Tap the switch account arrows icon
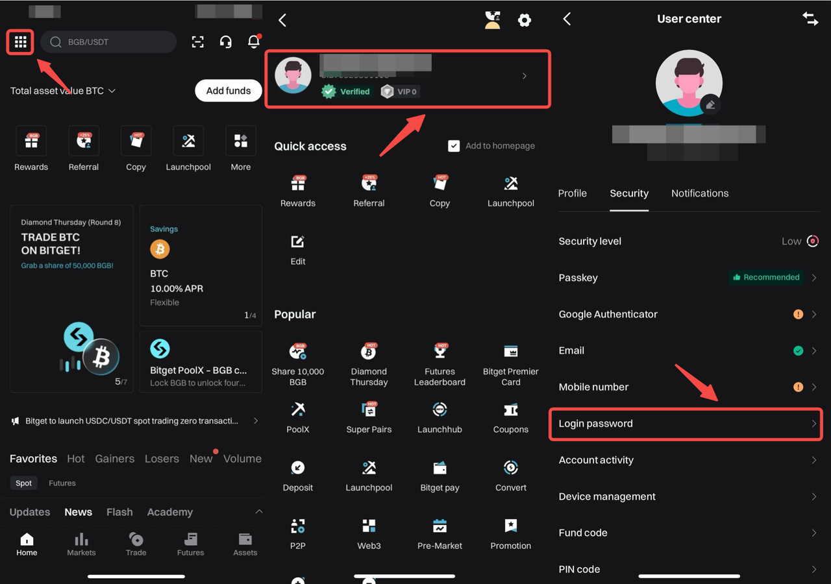 coord(810,19)
